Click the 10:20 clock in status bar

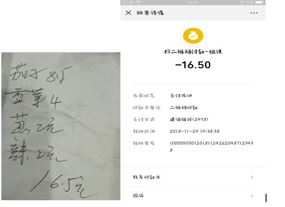(x=193, y=2)
